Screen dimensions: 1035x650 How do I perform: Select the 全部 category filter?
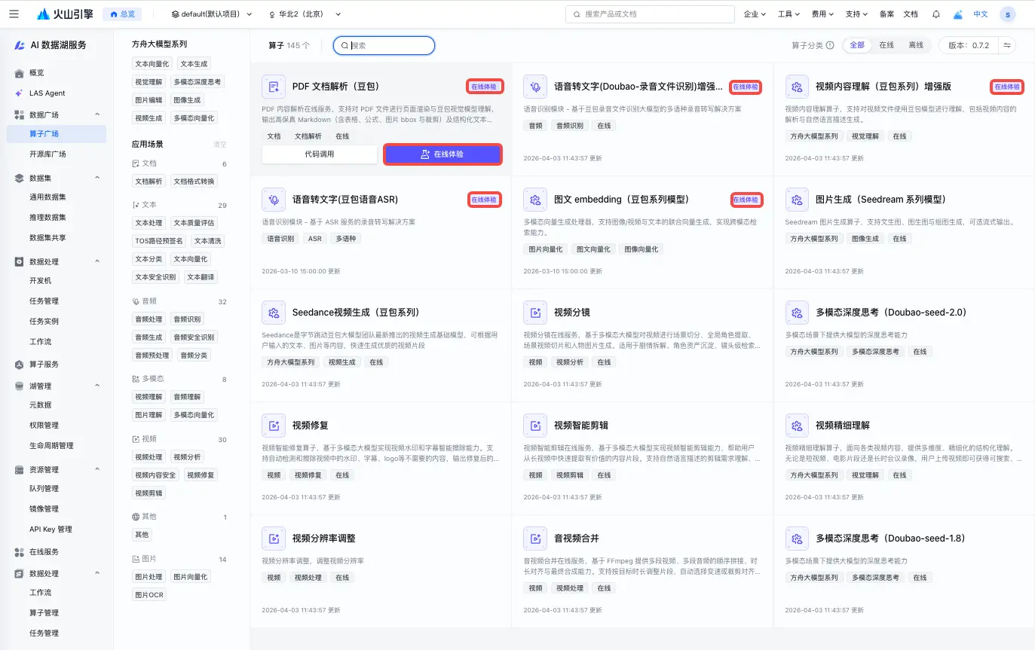[857, 45]
